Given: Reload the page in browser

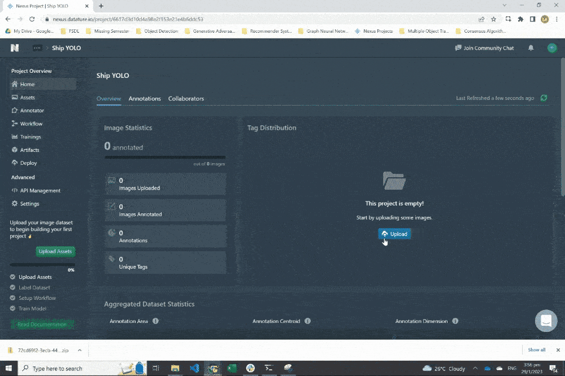Looking at the screenshot, I should (x=32, y=19).
